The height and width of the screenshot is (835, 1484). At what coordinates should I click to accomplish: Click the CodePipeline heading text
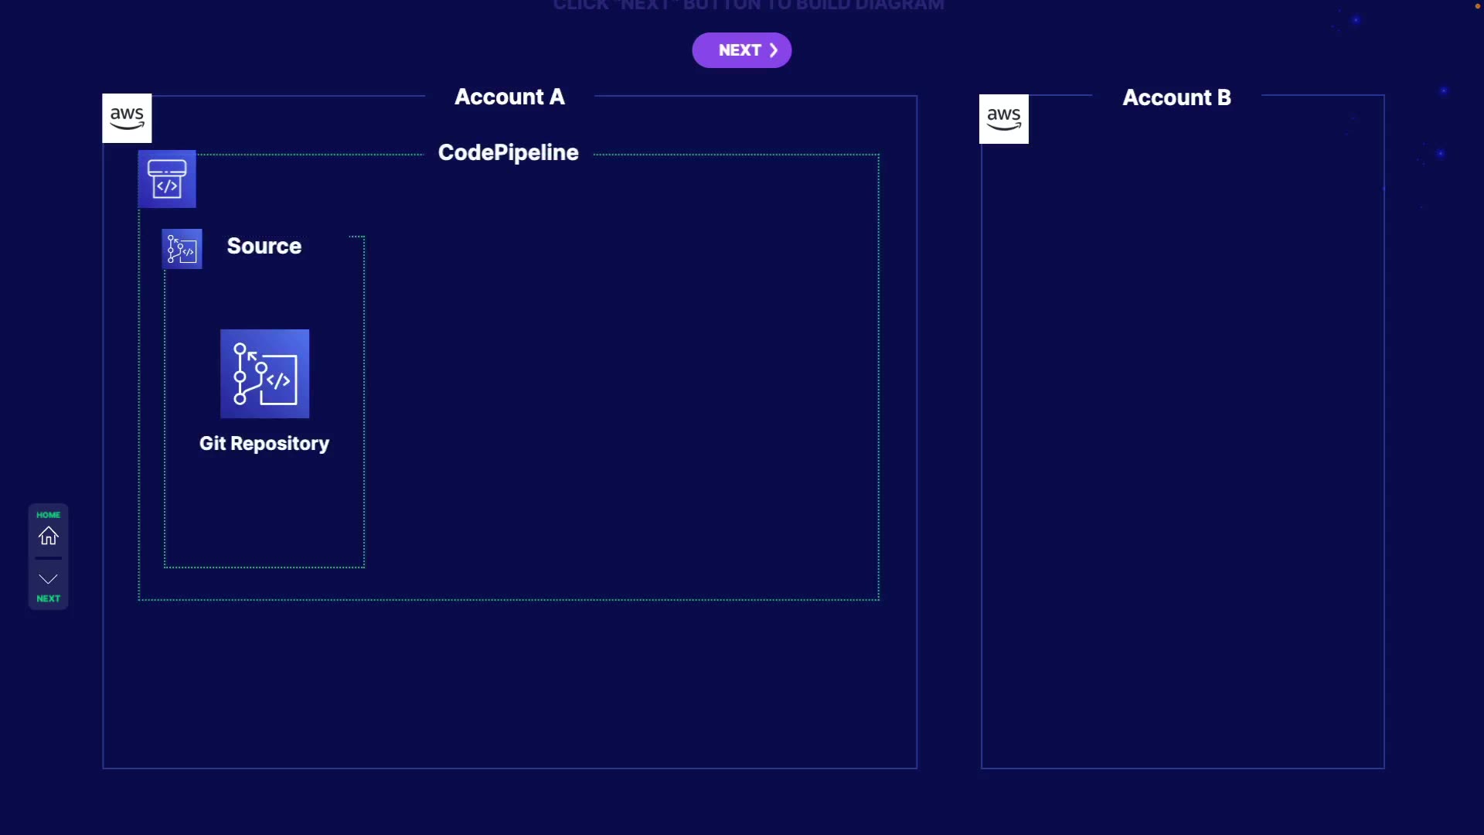[x=508, y=152]
